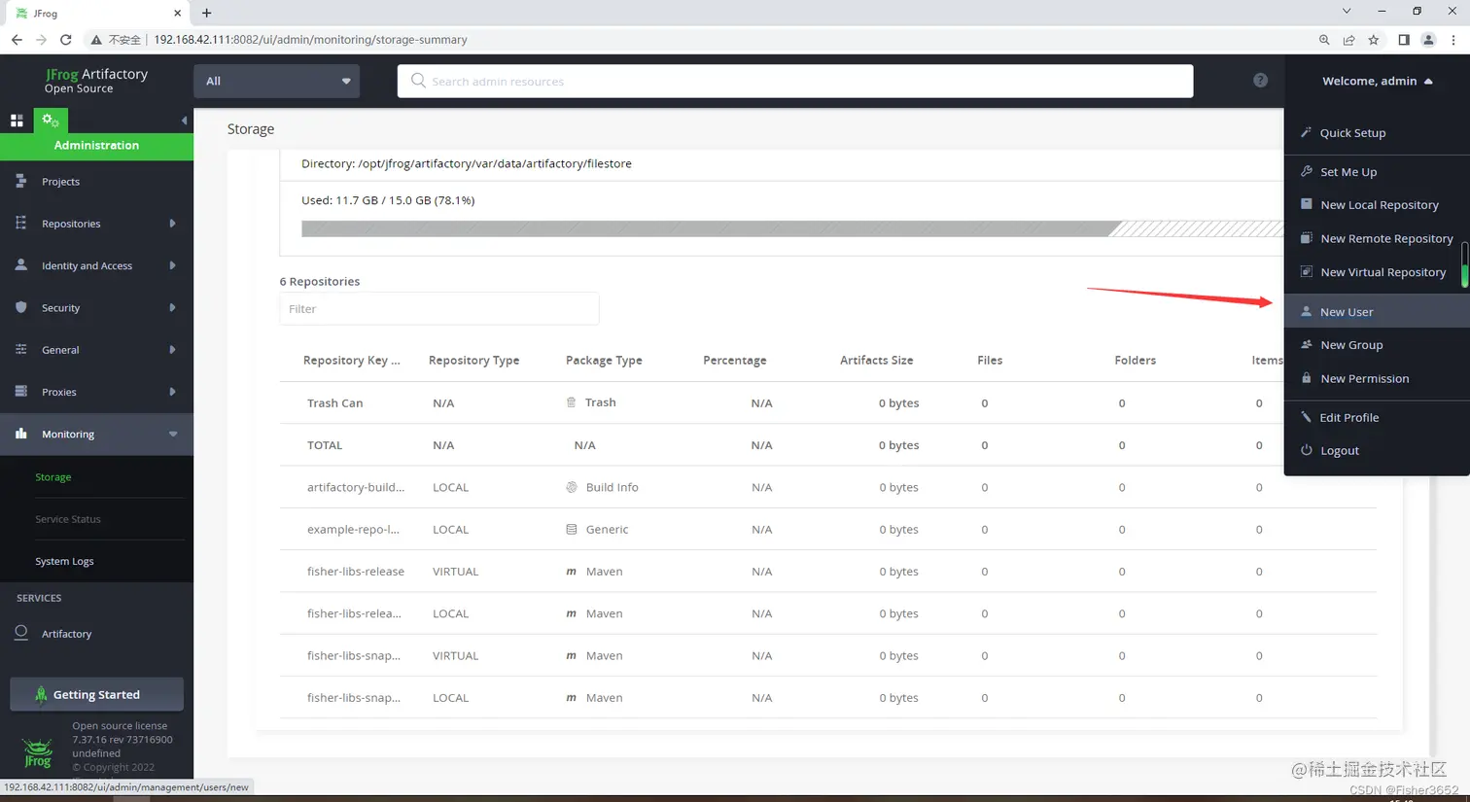1470x802 pixels.
Task: Click the New Local Repository icon
Action: 1306,204
